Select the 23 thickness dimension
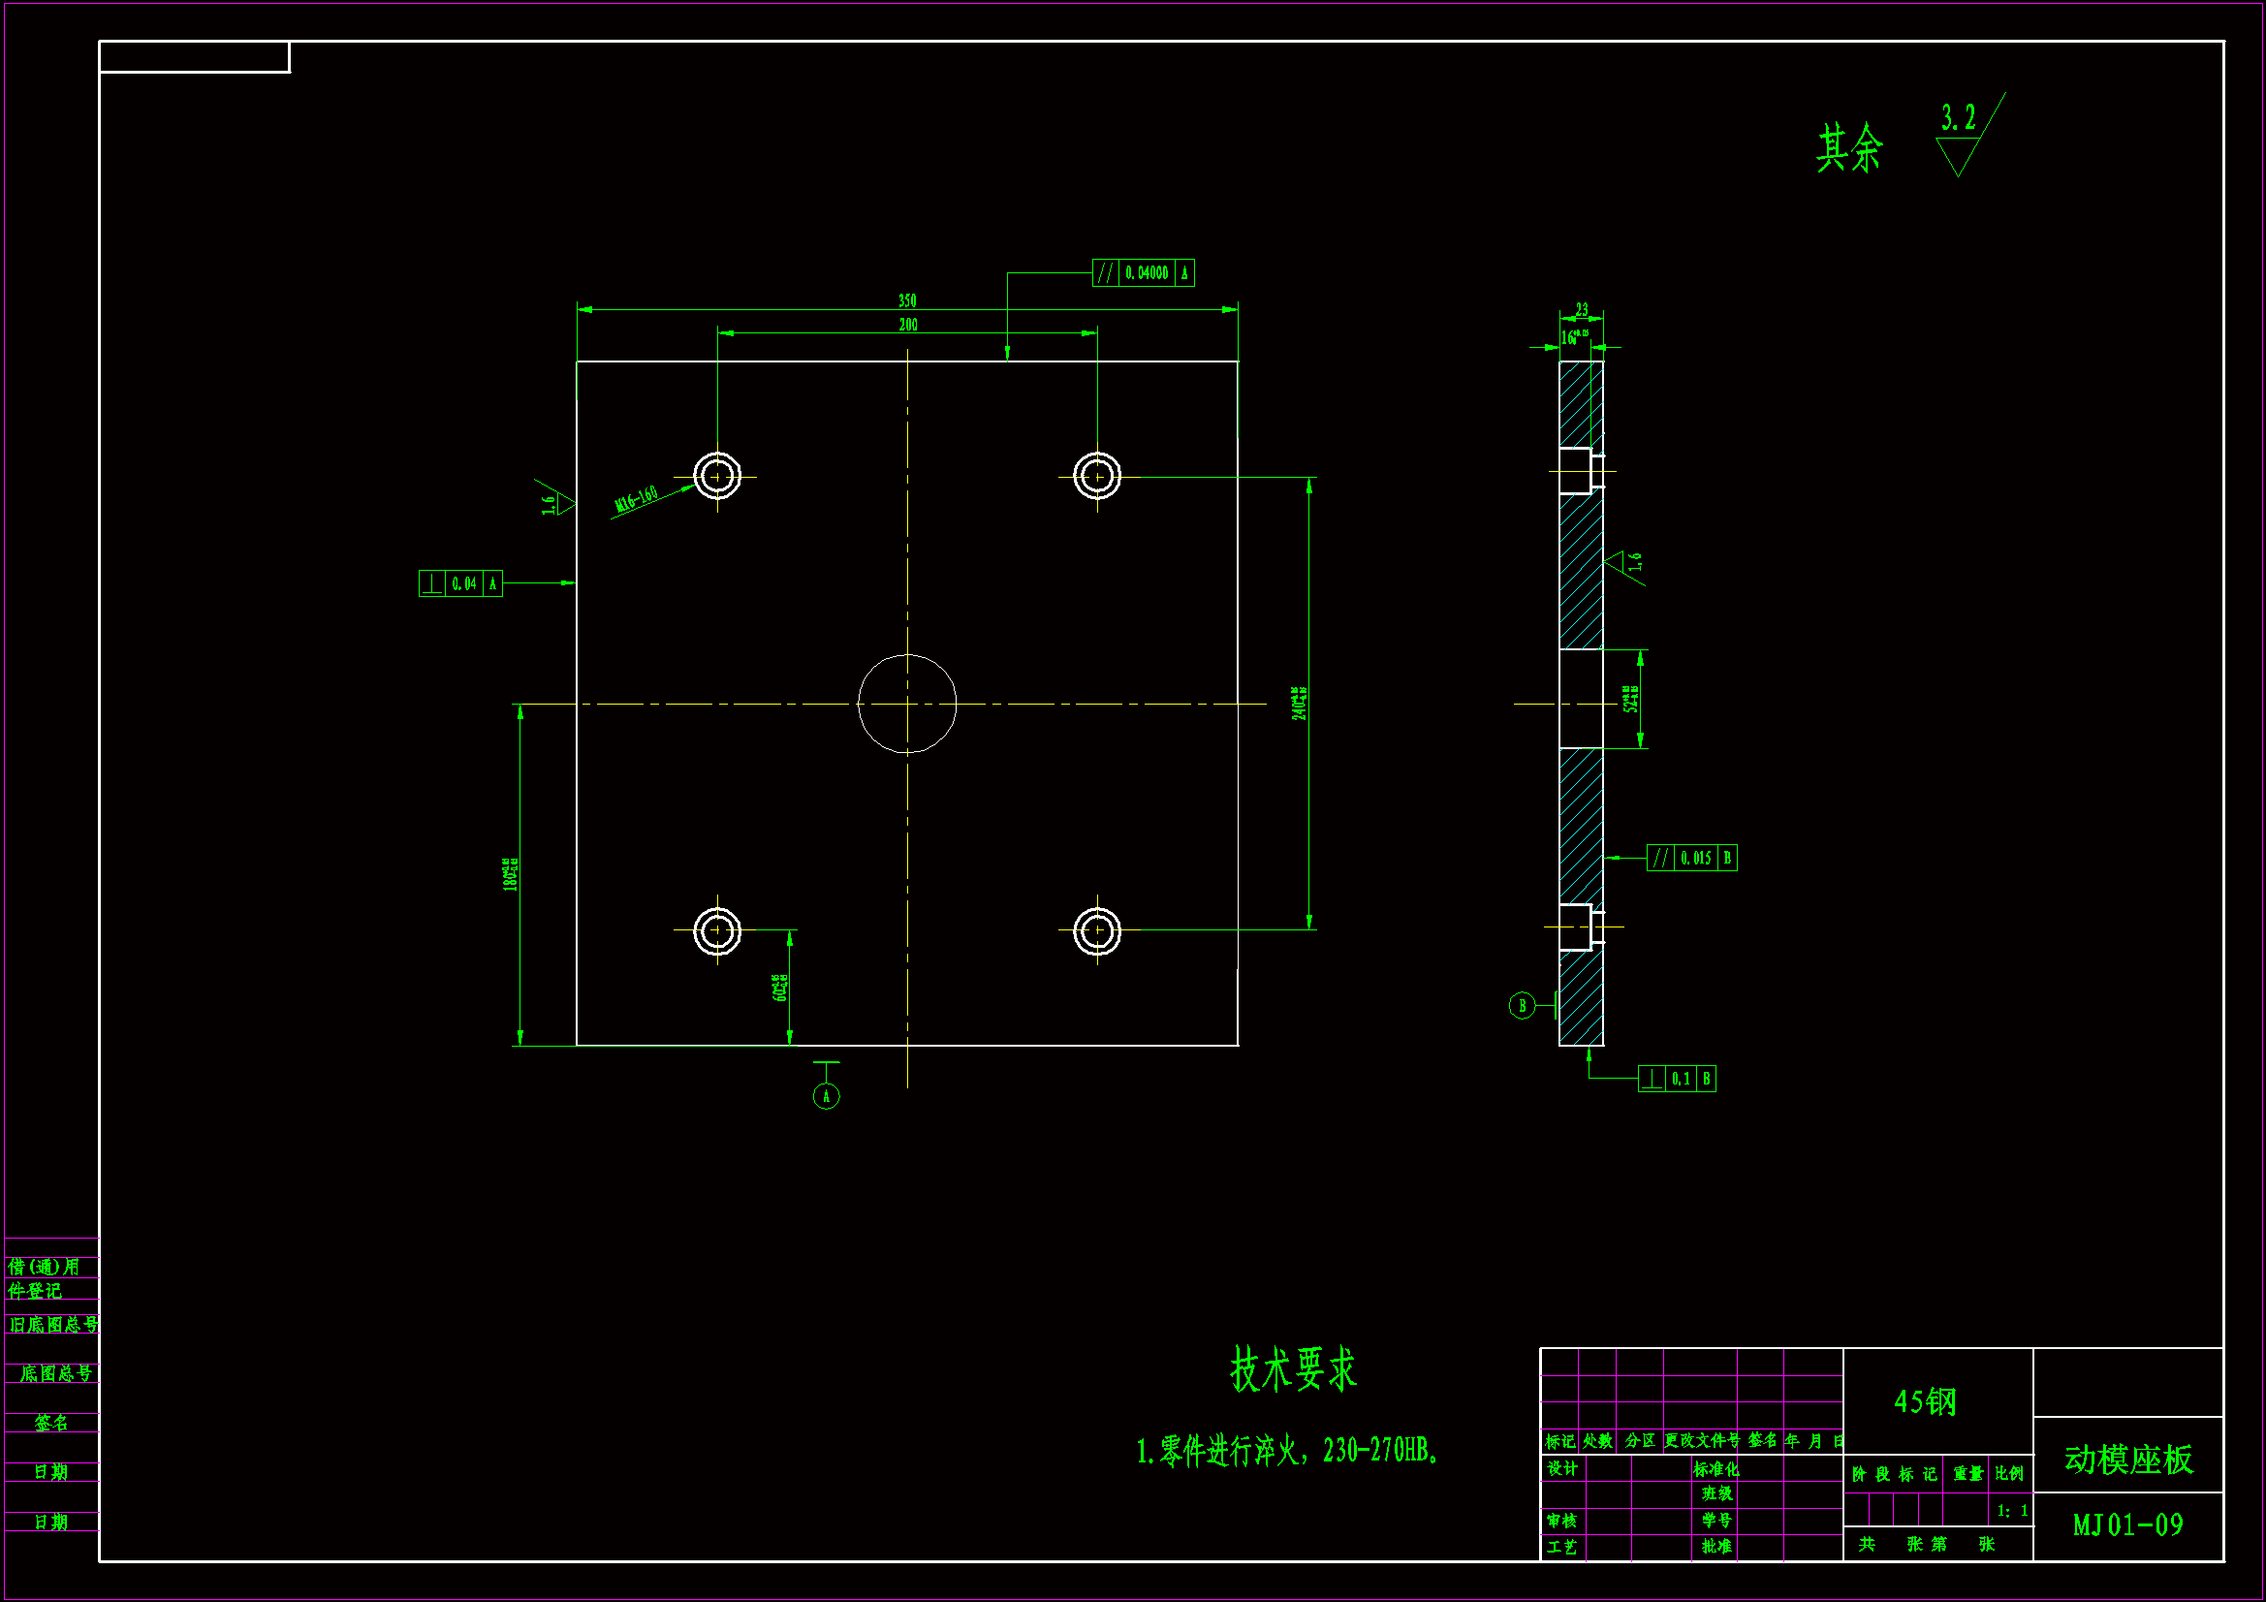The height and width of the screenshot is (1602, 2266). click(x=1582, y=310)
